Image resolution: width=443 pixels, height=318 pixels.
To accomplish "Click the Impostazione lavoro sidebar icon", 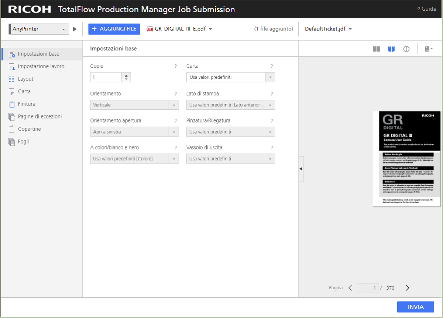I will pyautogui.click(x=11, y=67).
